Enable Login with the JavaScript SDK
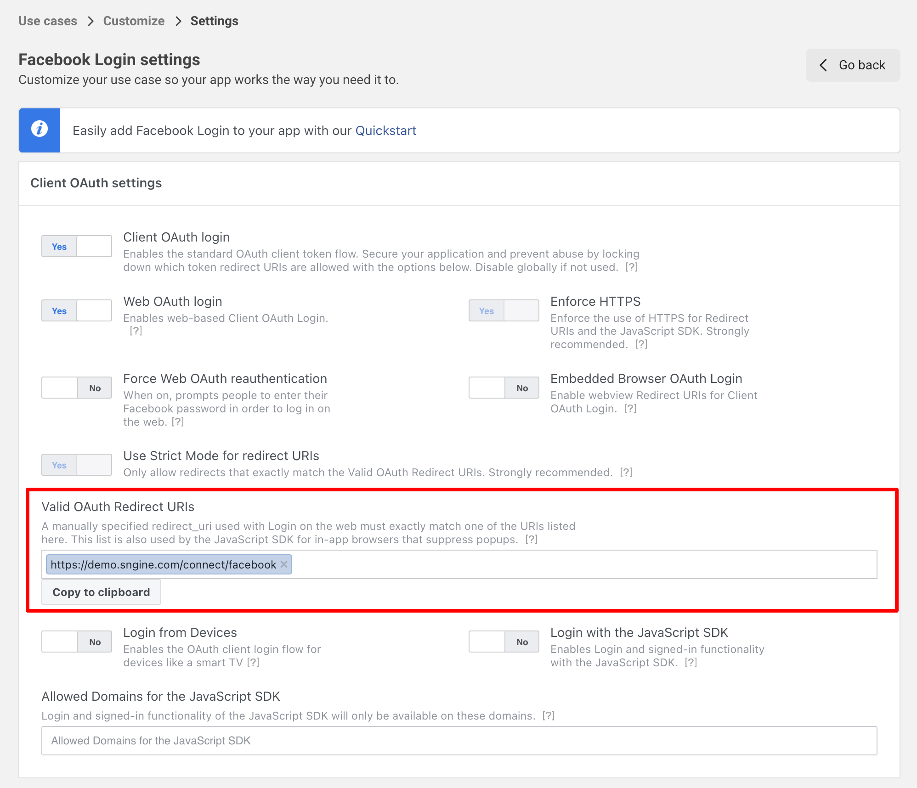Screen dimensions: 917x788 coord(504,642)
